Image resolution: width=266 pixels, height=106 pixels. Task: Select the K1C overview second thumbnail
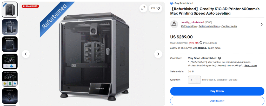(x=10, y=27)
